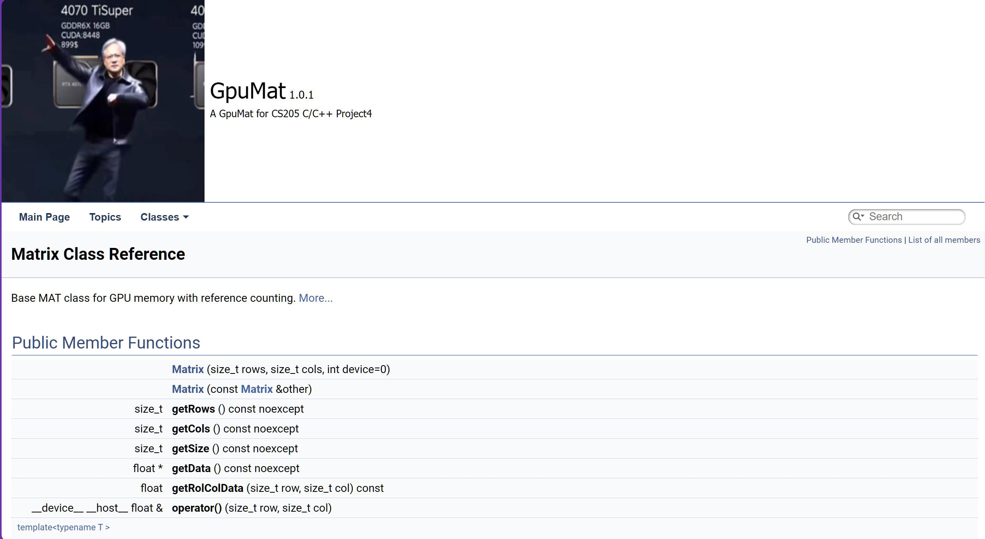Open Matrix copy constructor link
The width and height of the screenshot is (985, 539).
(x=188, y=389)
